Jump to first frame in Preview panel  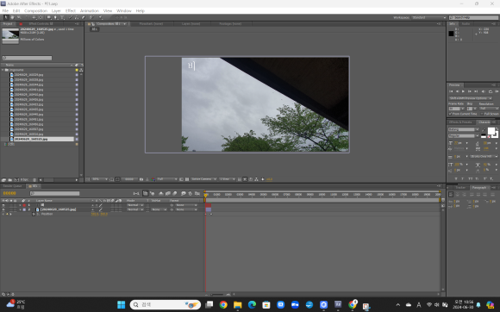pyautogui.click(x=451, y=91)
